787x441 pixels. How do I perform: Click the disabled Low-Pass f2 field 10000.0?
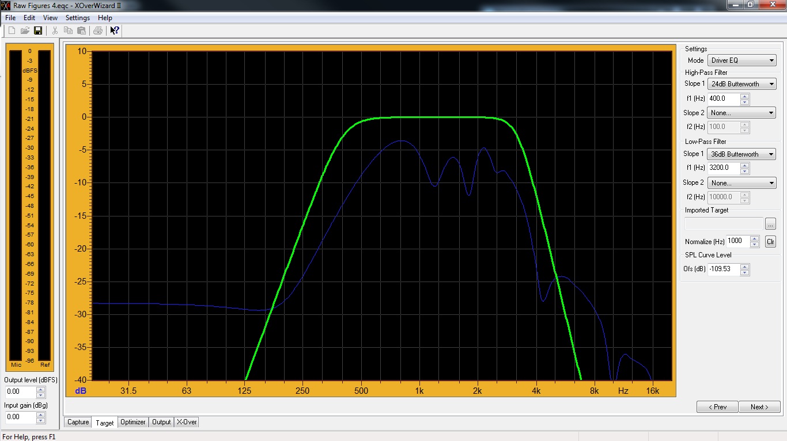[724, 197]
